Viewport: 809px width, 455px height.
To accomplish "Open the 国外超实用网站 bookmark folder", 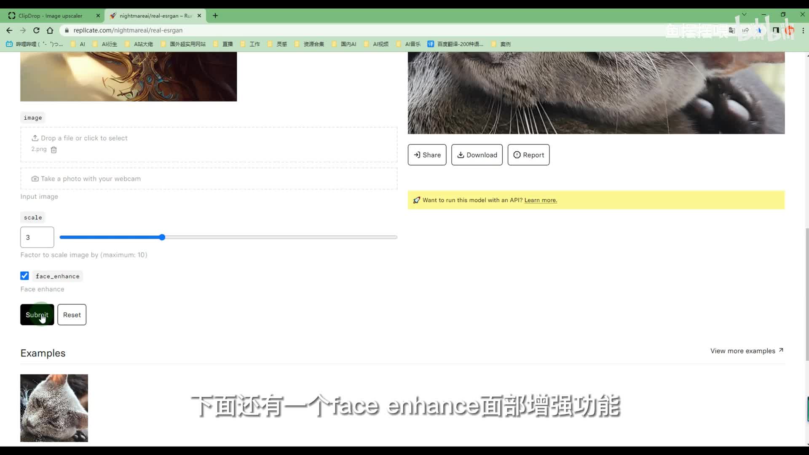I will point(187,44).
